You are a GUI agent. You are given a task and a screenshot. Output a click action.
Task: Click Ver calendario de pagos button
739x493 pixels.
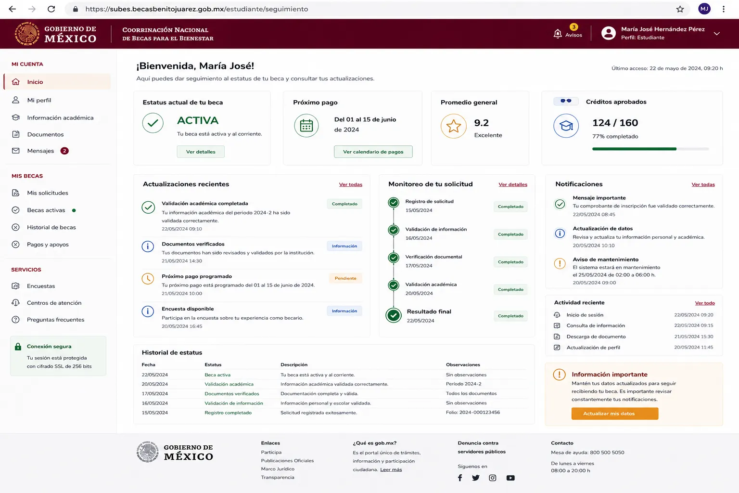pyautogui.click(x=373, y=152)
